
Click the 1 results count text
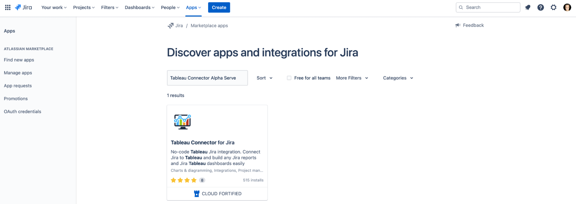tap(175, 95)
